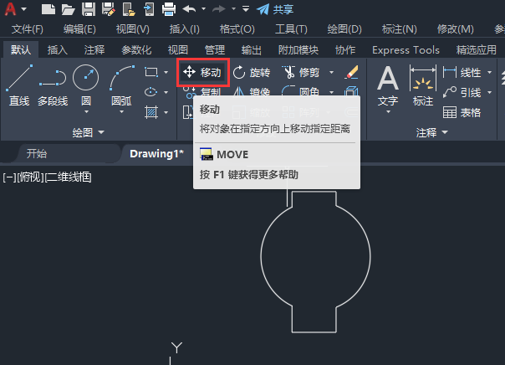Viewport: 505px width, 365px height.
Task: Open the 文件(F) menu
Action: coord(28,29)
